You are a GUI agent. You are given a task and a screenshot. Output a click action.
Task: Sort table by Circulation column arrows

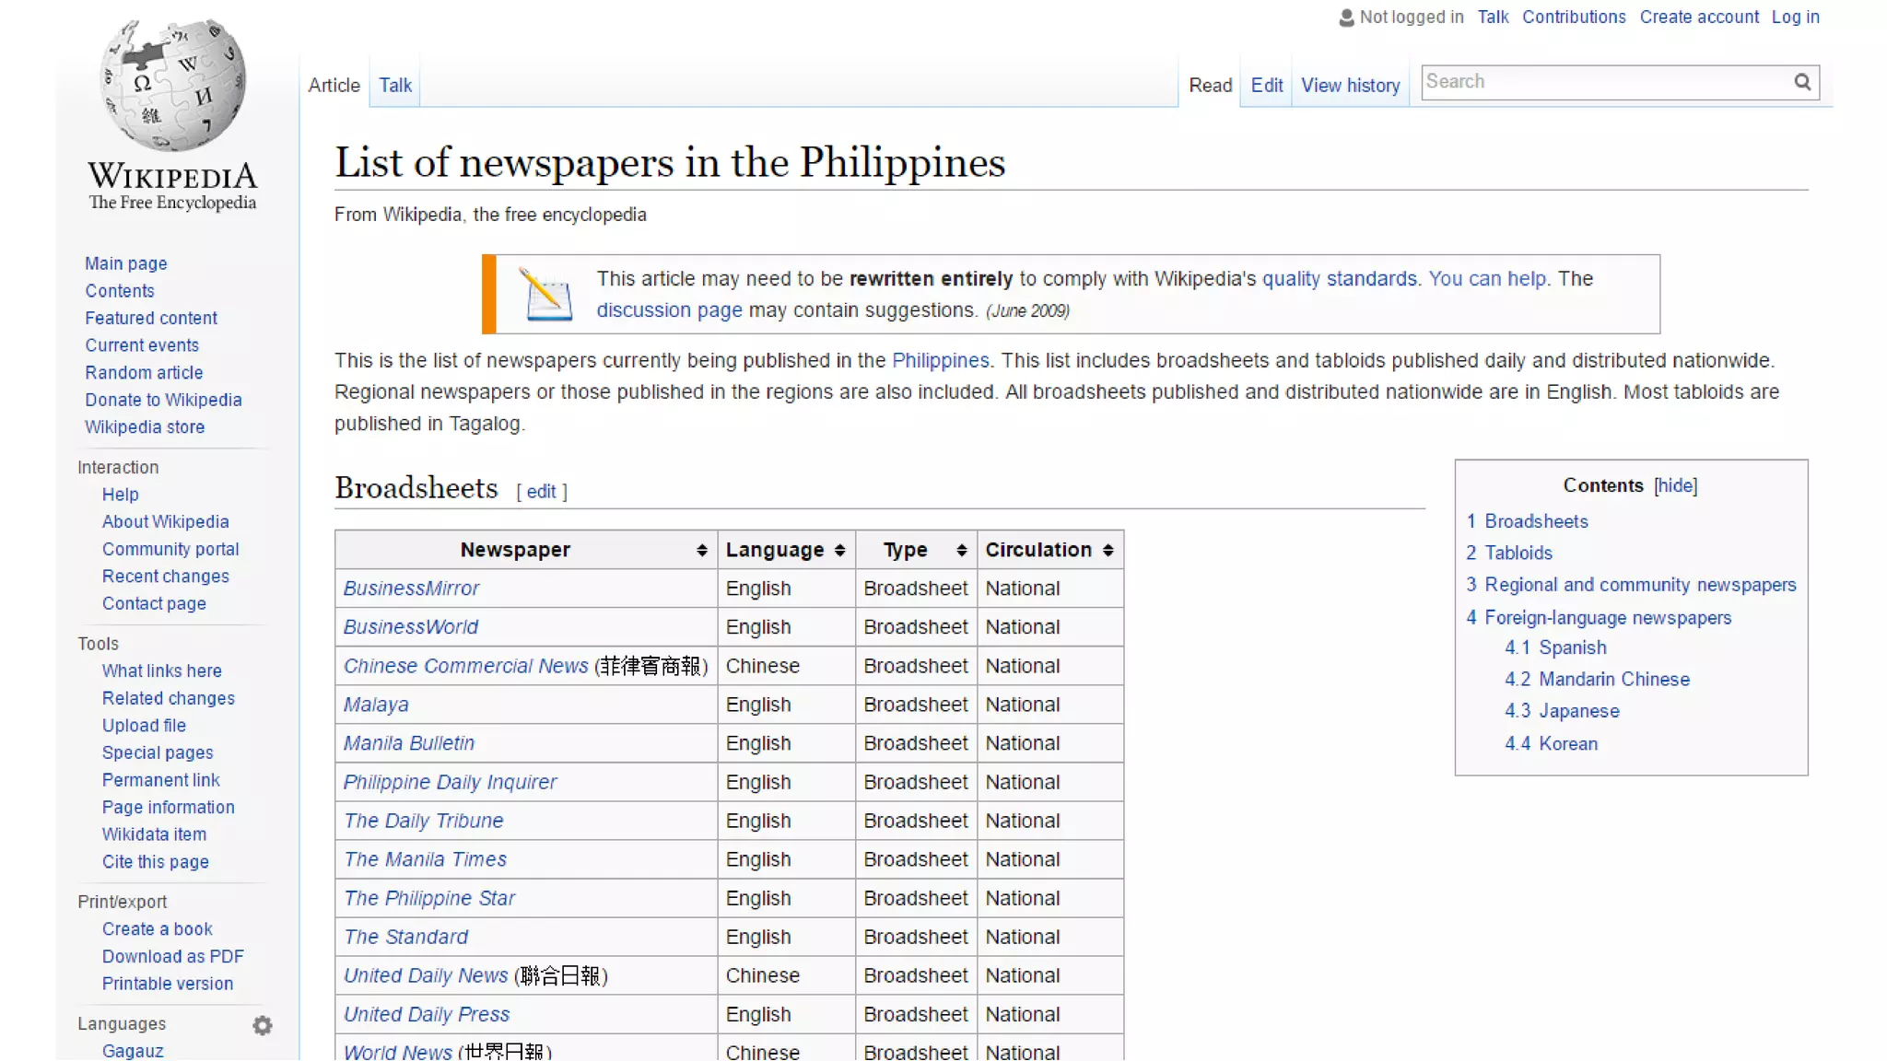tap(1108, 550)
